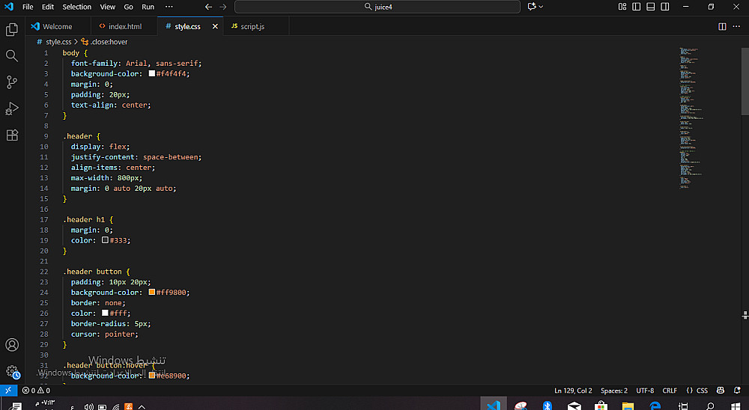Switch to the Welcome tab
The width and height of the screenshot is (749, 410).
point(58,26)
